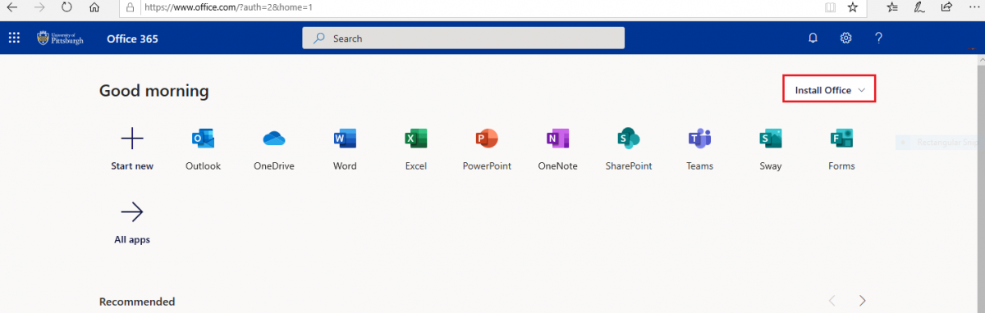The height and width of the screenshot is (313, 985).
Task: Launch the Forms app
Action: pos(841,139)
